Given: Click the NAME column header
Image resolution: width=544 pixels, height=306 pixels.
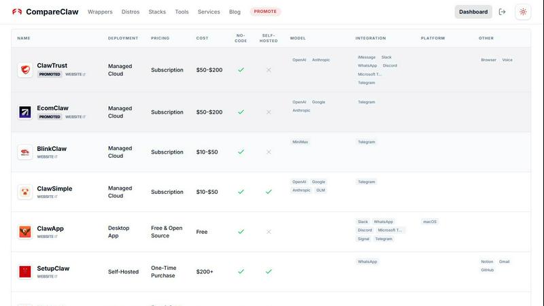Looking at the screenshot, I should pyautogui.click(x=24, y=38).
